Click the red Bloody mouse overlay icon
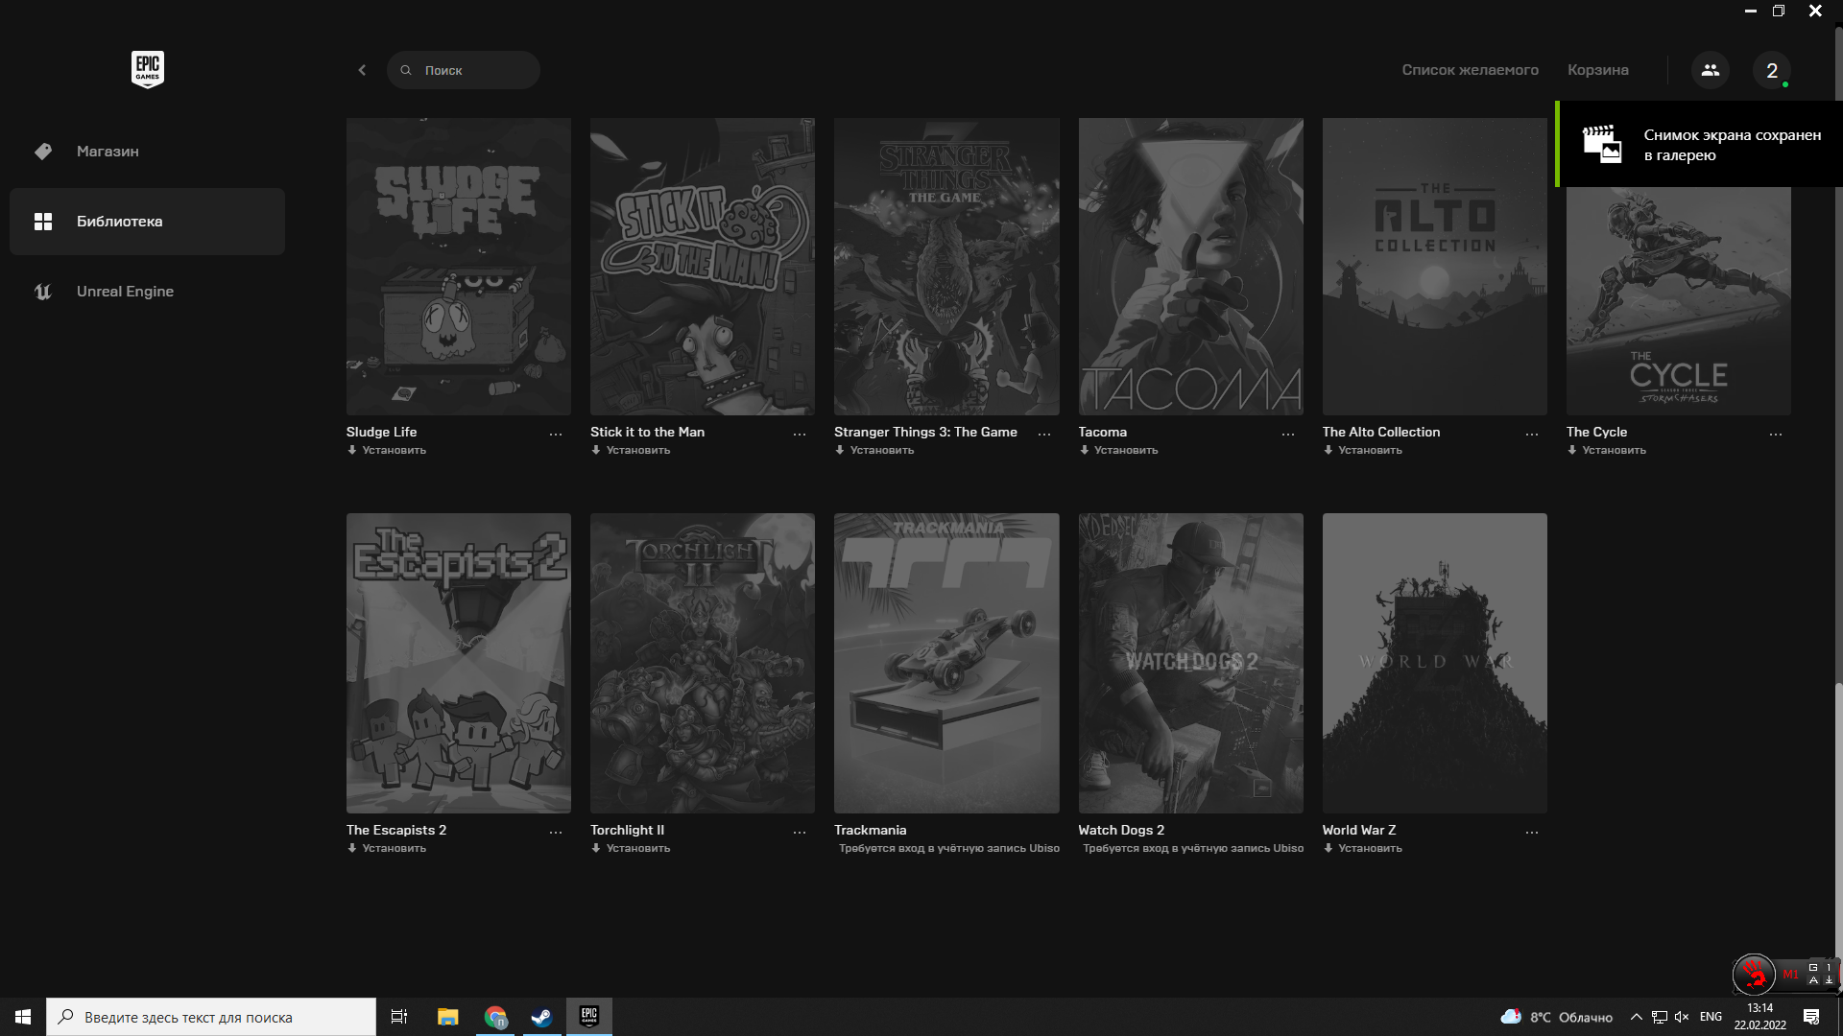 click(x=1754, y=975)
